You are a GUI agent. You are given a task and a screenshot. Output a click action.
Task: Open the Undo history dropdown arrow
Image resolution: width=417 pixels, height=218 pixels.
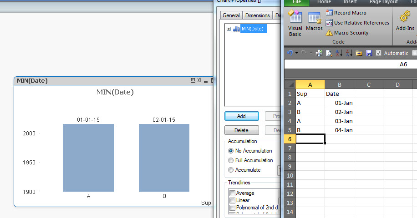296,53
